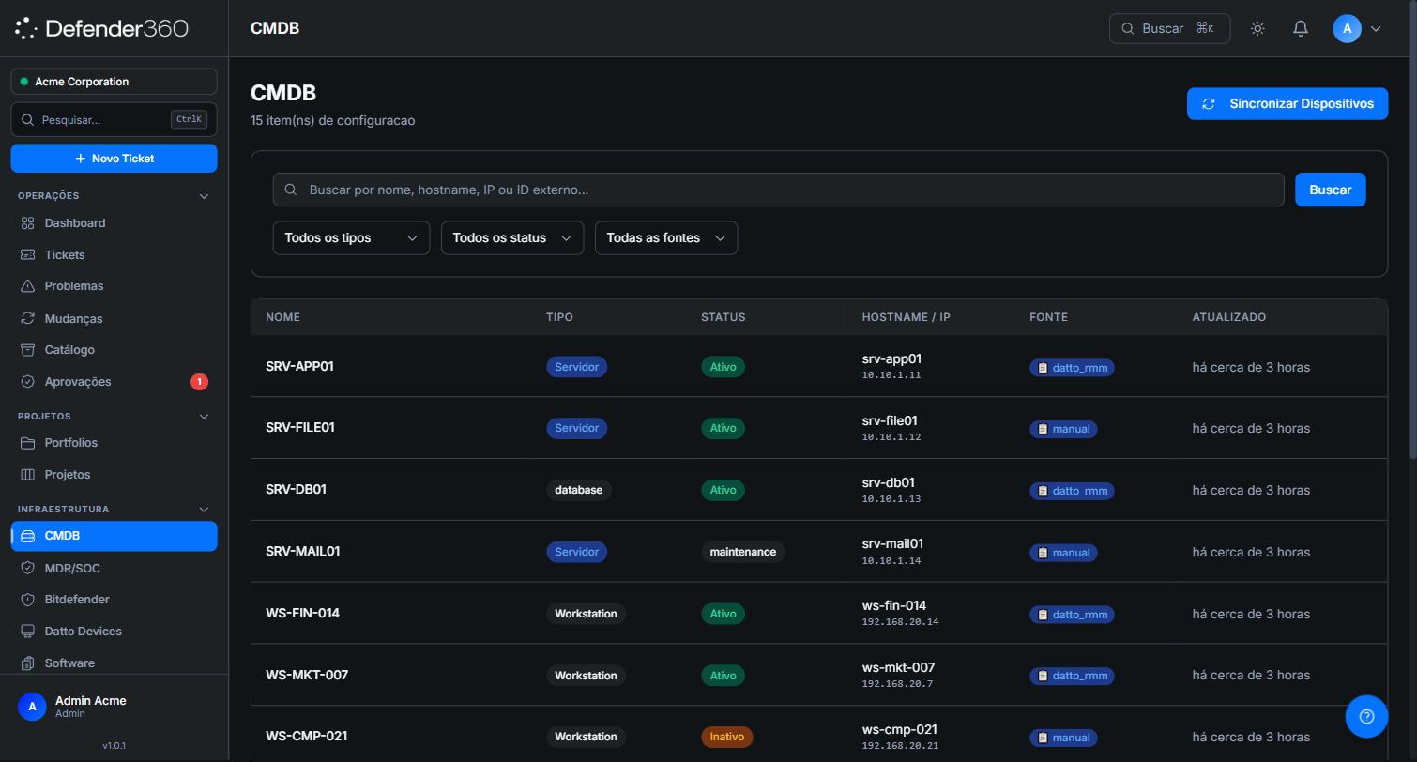Click the Admin Acme avatar at sidebar bottom
The image size is (1417, 762).
[x=32, y=707]
